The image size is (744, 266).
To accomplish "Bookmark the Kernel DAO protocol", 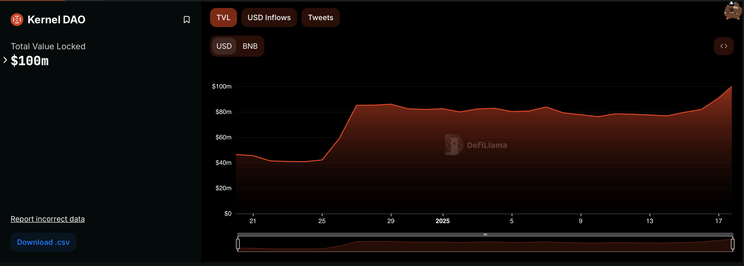I will (187, 20).
